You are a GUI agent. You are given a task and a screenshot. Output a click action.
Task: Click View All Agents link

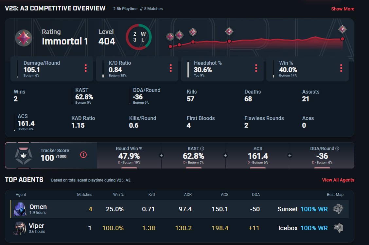(338, 180)
